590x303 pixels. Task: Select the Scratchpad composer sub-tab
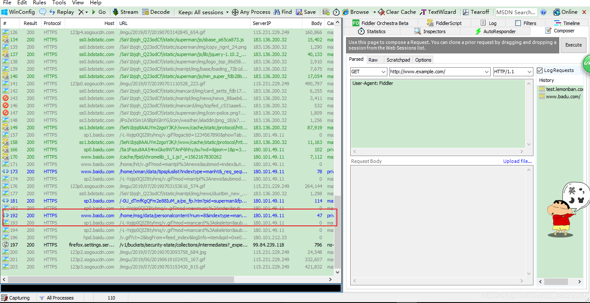(x=398, y=60)
